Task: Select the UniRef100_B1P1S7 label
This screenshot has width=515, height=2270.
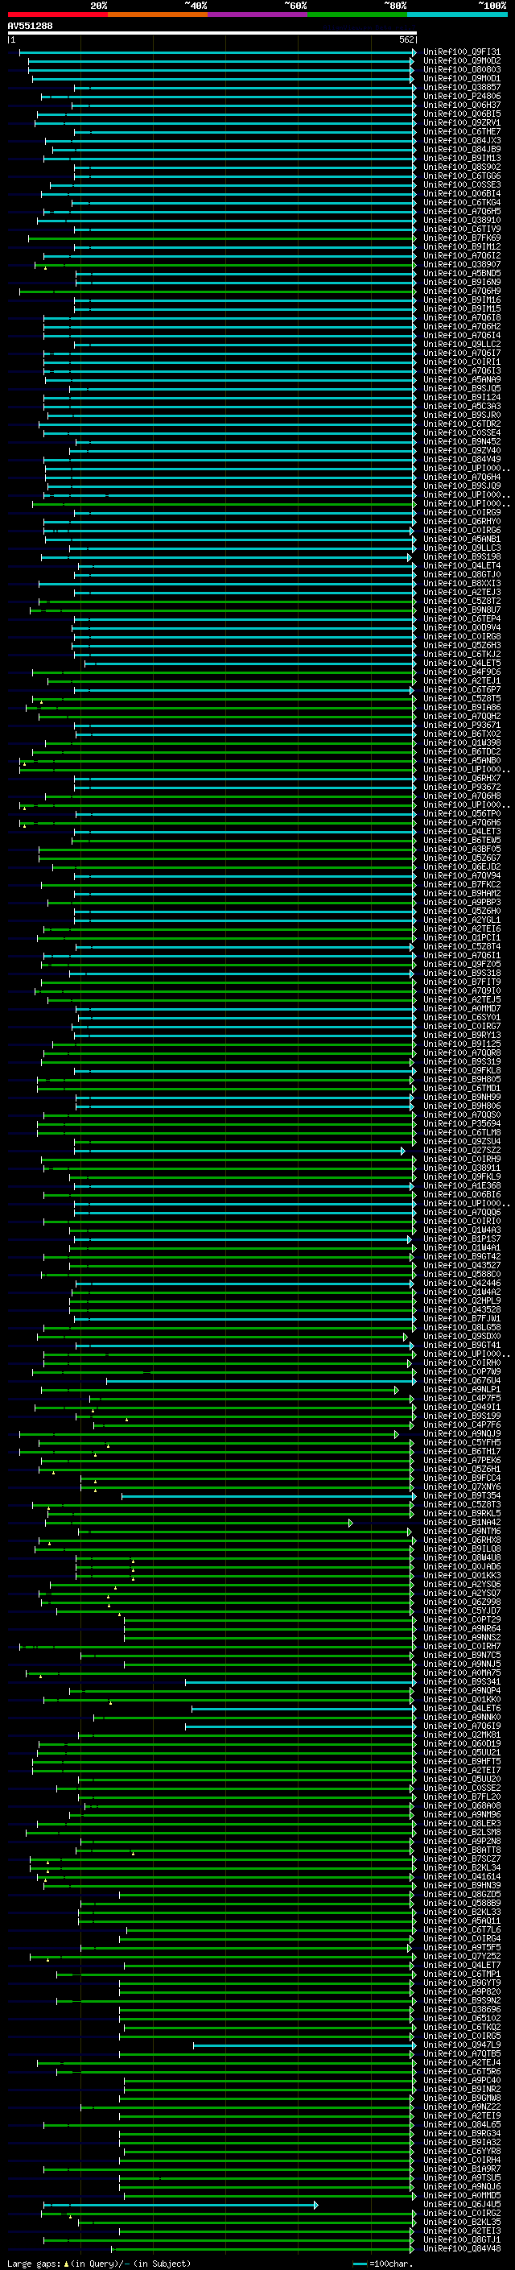Action: point(461,1239)
